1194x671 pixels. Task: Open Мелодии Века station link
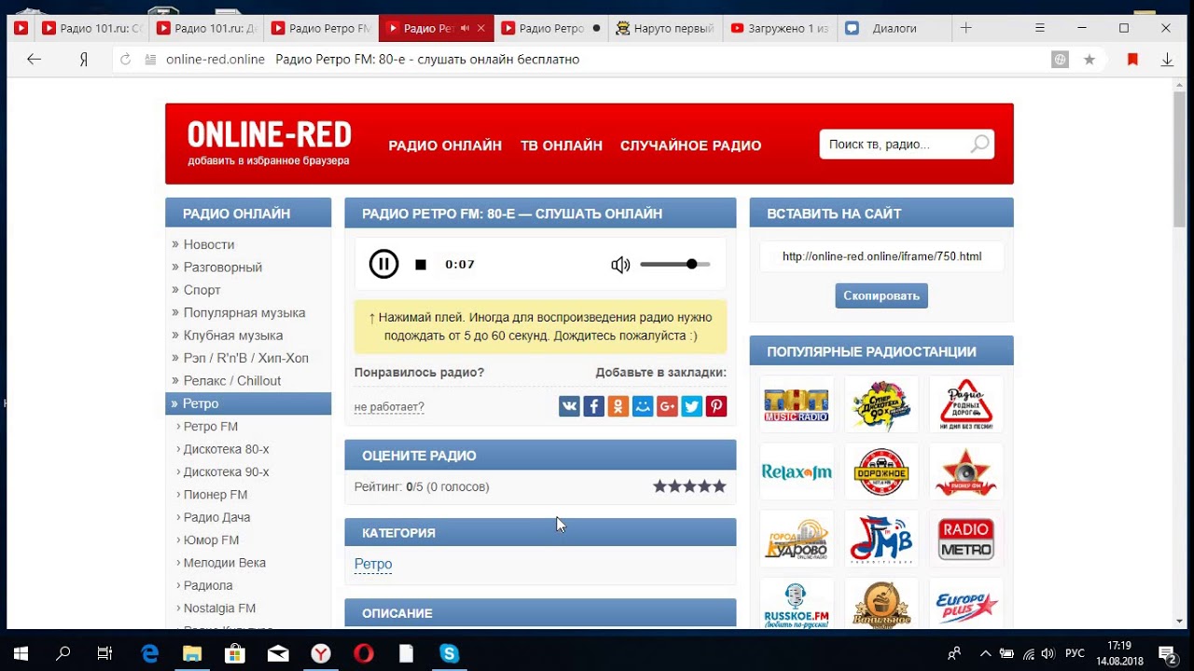coord(225,563)
